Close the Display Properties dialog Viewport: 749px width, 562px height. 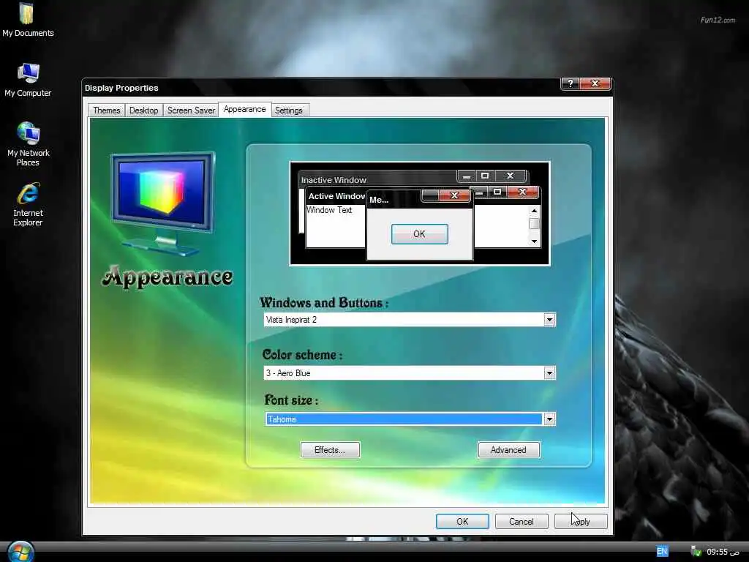595,83
